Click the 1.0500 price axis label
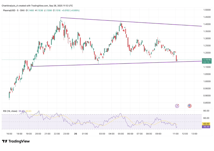The image size is (214, 151). coord(207,74)
